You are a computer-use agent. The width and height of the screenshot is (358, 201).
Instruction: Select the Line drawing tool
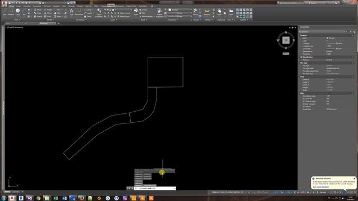[x=4, y=12]
